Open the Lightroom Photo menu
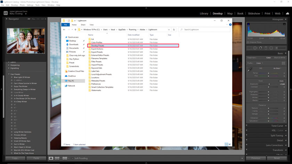This screenshot has width=292, height=164. 22,5
